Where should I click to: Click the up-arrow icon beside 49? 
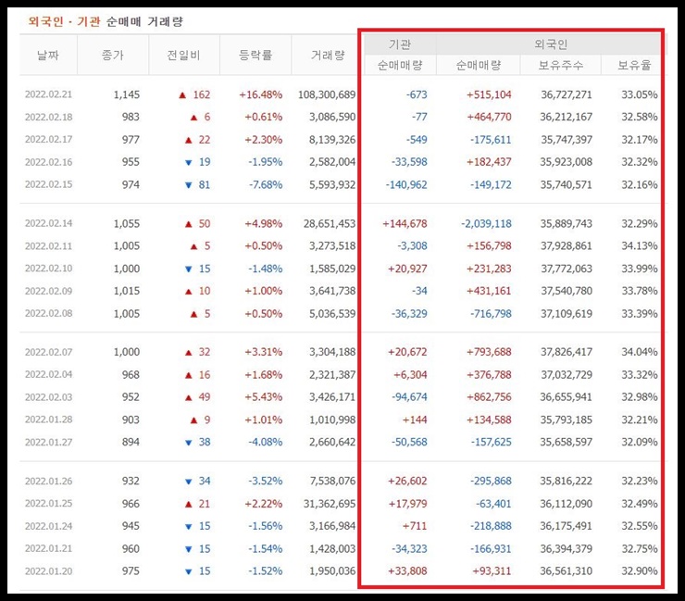coord(188,398)
